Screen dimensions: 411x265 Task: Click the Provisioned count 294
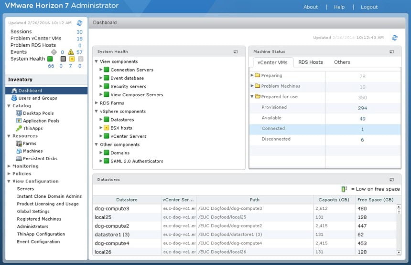pyautogui.click(x=363, y=108)
